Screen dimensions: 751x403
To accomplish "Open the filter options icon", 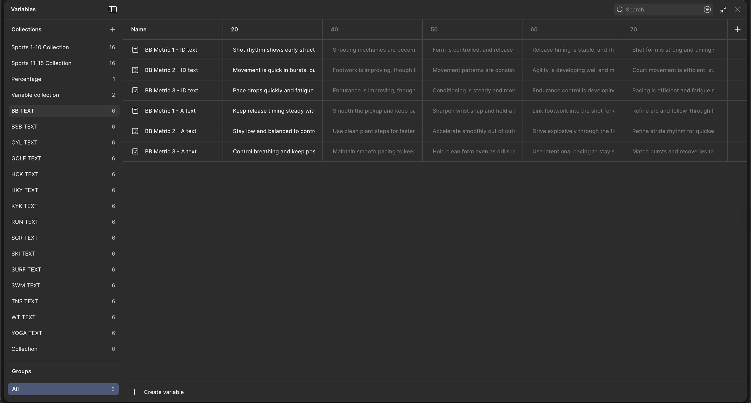I will 707,10.
